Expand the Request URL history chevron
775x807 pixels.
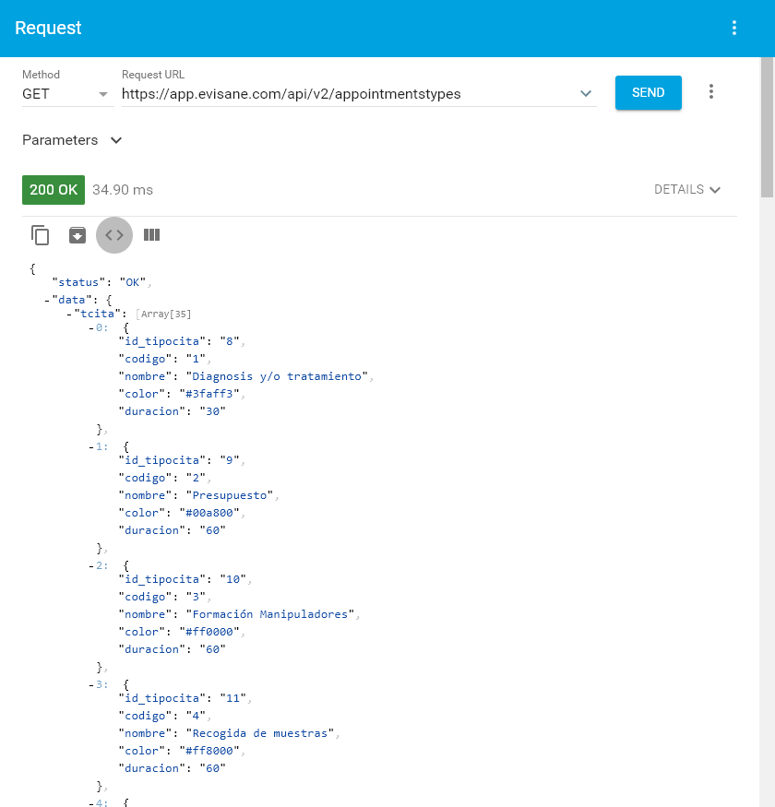click(585, 94)
